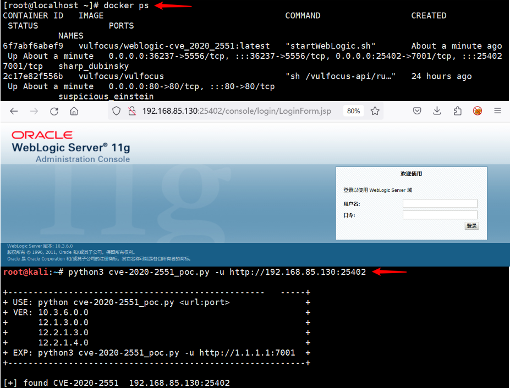Image resolution: width=510 pixels, height=388 pixels.
Task: Click the '24 hours ago' created value
Action: (441, 76)
